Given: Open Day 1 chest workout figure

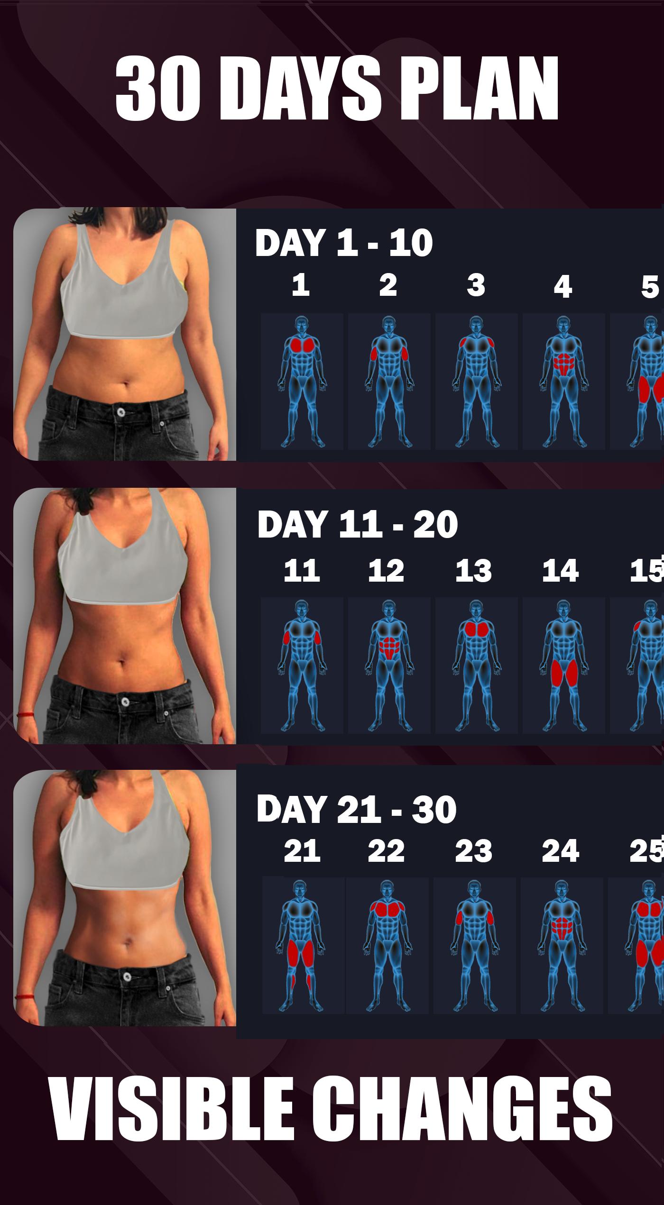Looking at the screenshot, I should (x=302, y=382).
